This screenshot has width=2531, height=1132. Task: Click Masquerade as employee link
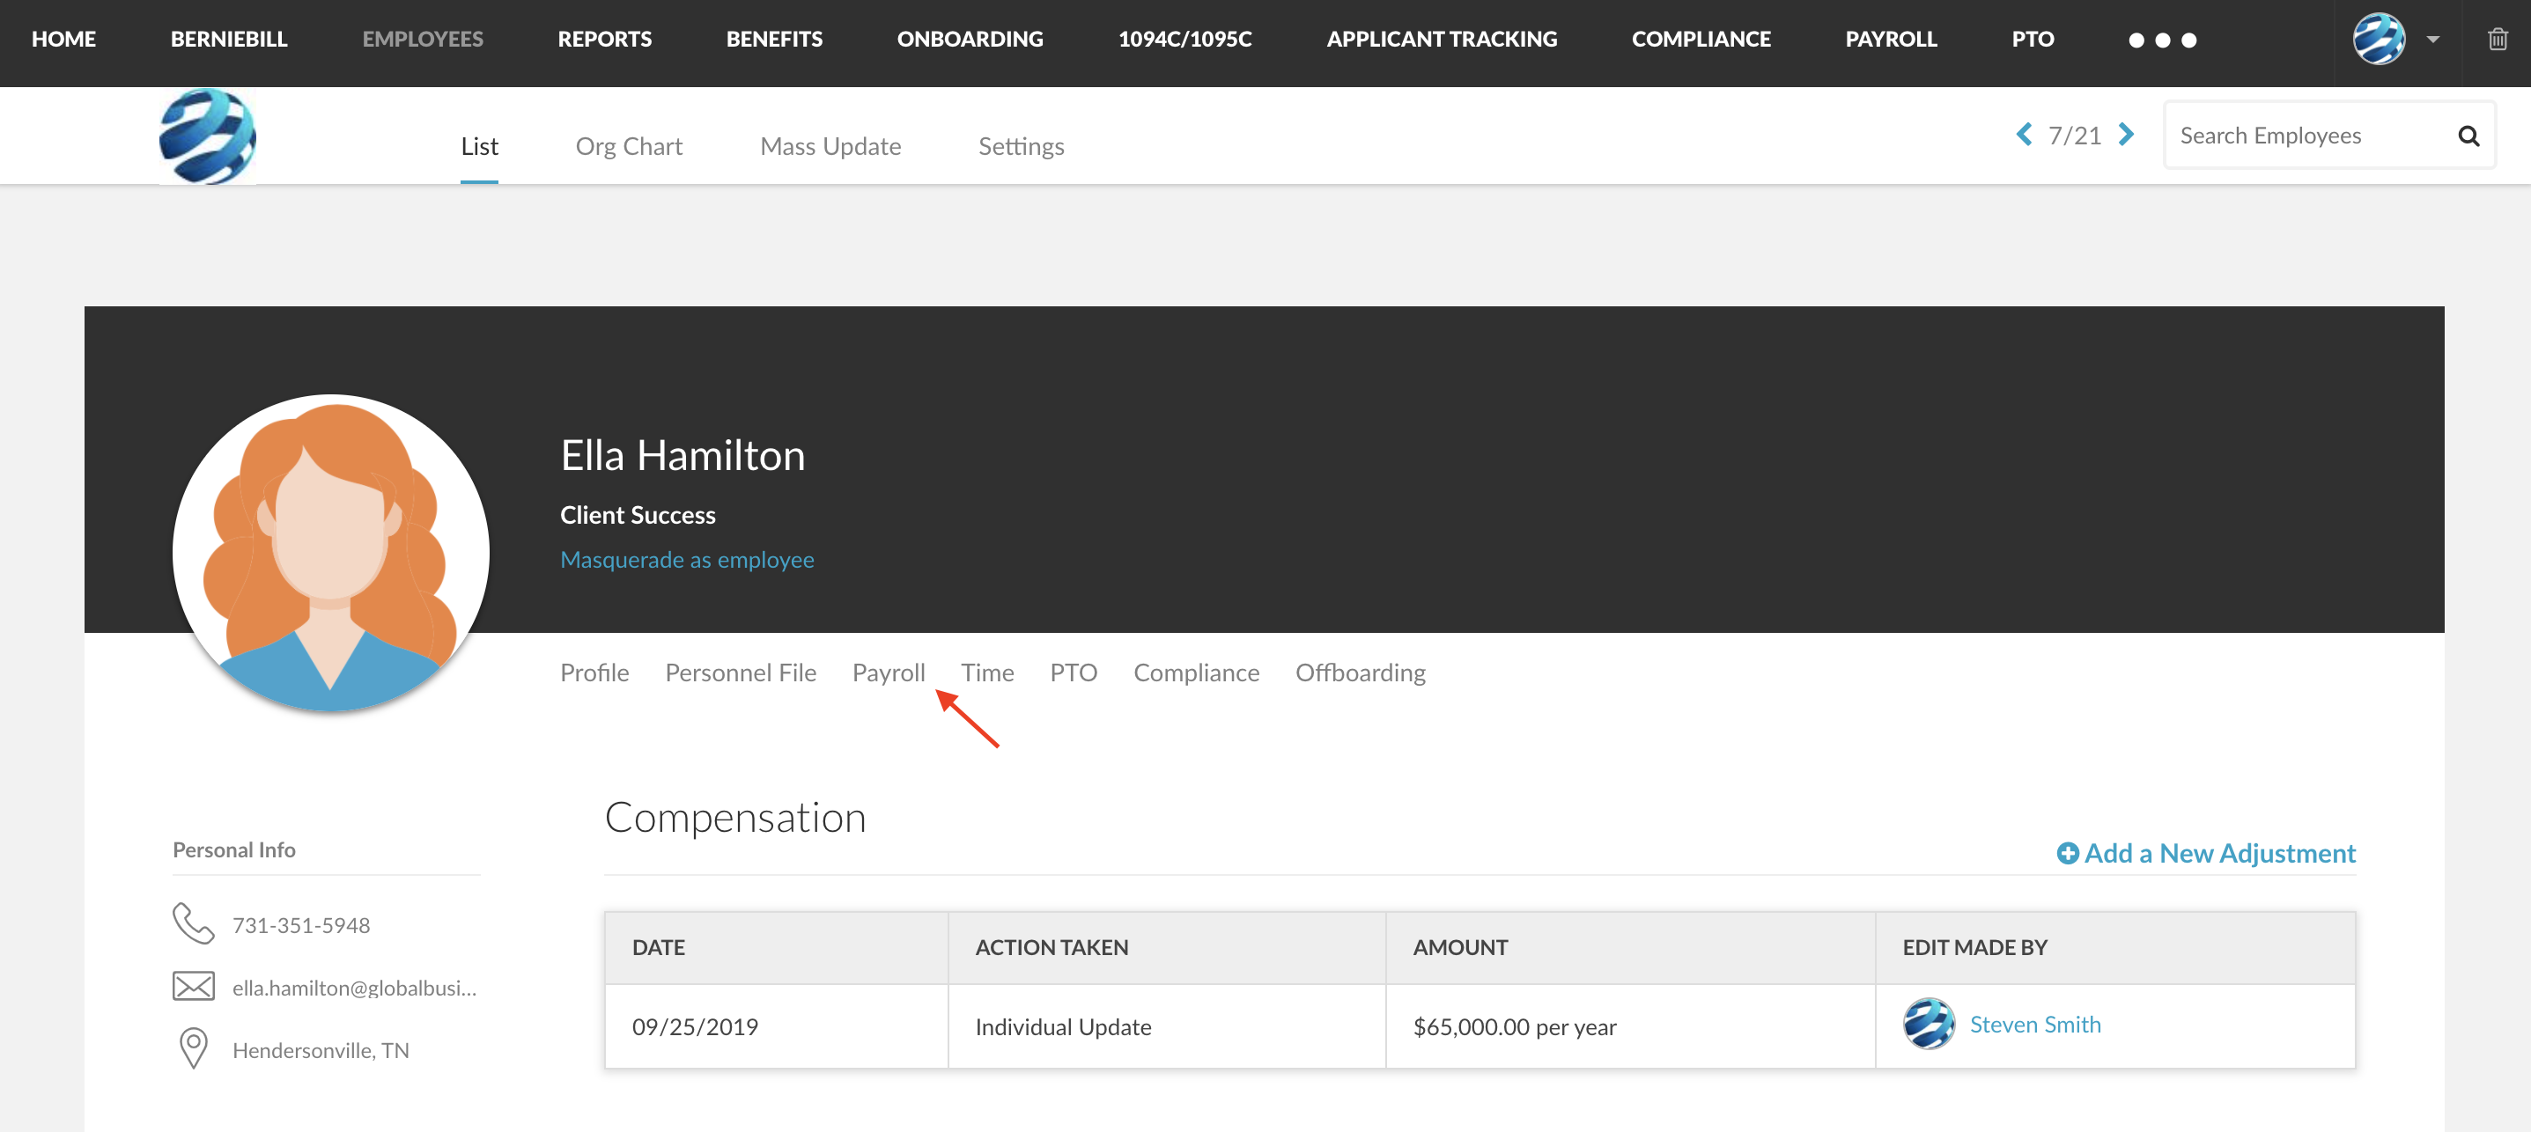coord(687,560)
